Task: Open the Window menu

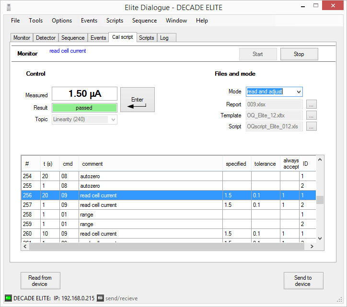Action: 176,21
